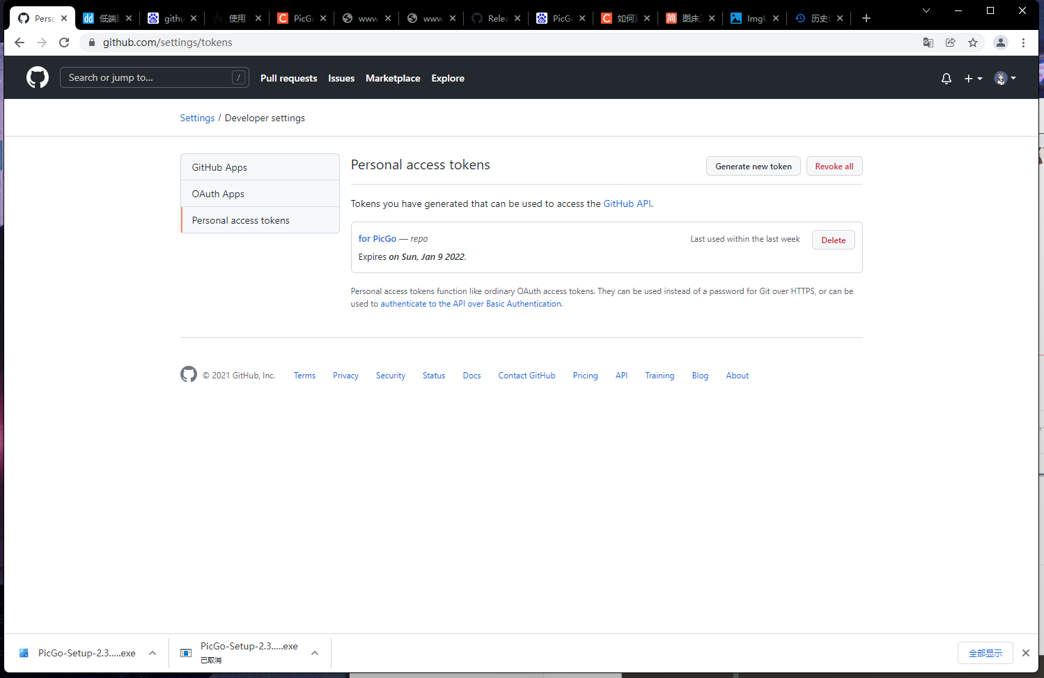Focus the Search or jump to field
Screen dimensions: 1044x678
point(154,77)
